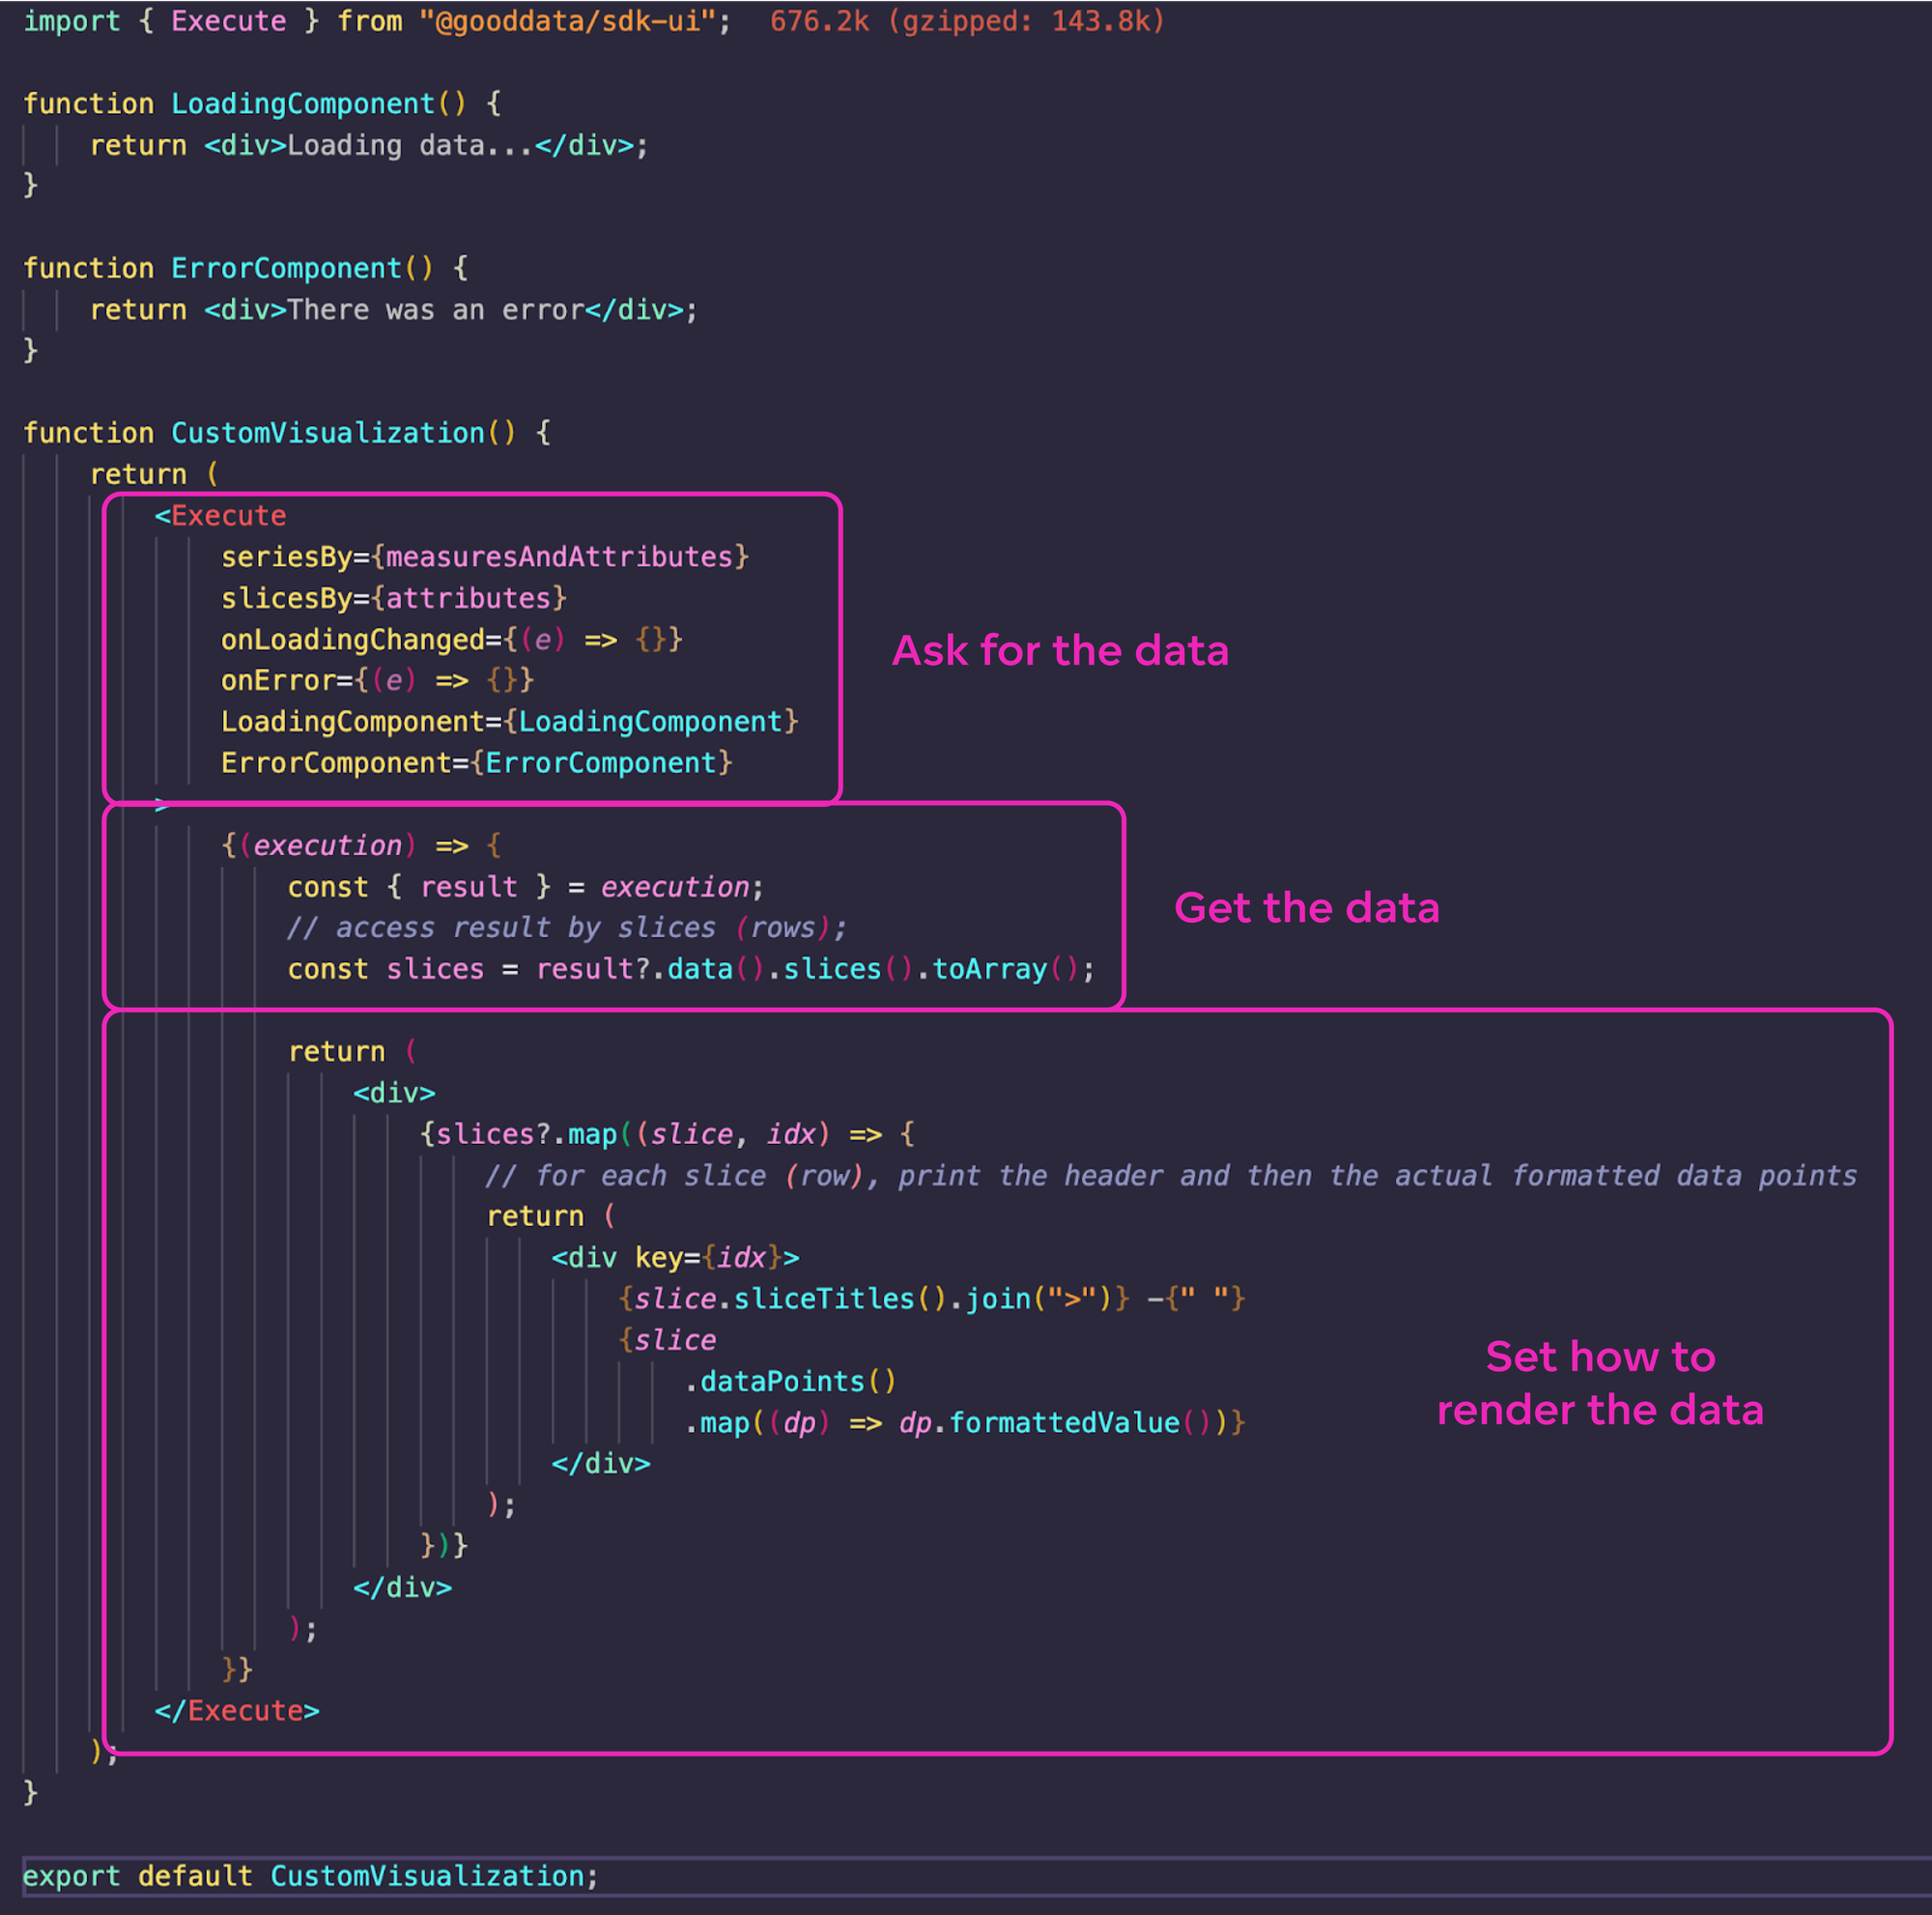Click the onError prop value
The image size is (1932, 1915).
[x=377, y=680]
